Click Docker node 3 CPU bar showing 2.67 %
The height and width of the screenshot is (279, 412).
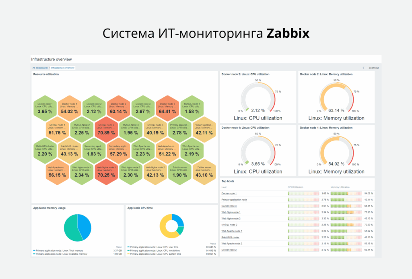[x=303, y=206]
